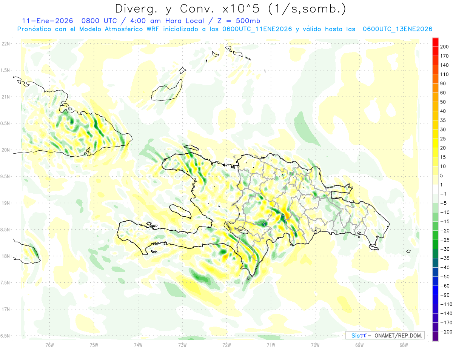Click the color bar value 20
This screenshot has height=350, width=453.
coord(443,148)
